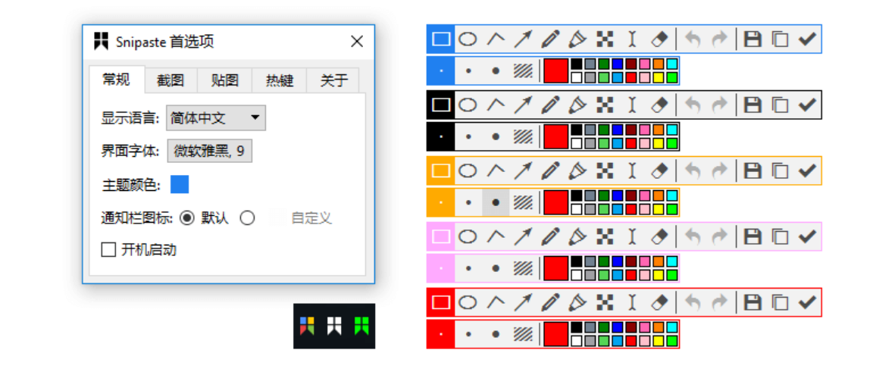
Task: Choose large line width in orange-themed toolbar
Action: tap(496, 202)
